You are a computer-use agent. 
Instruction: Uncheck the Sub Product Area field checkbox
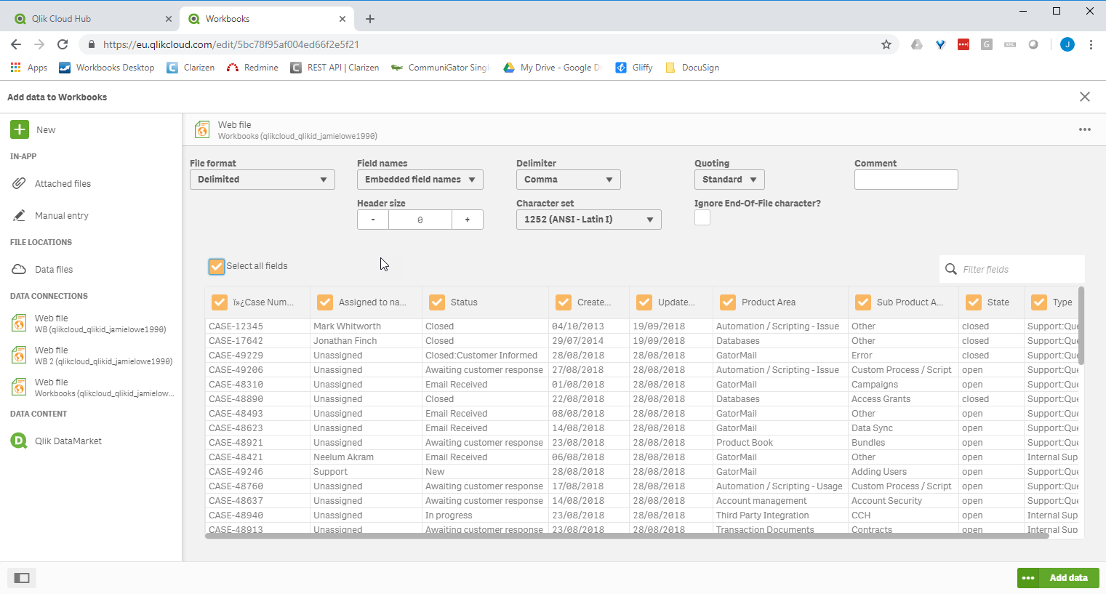863,302
